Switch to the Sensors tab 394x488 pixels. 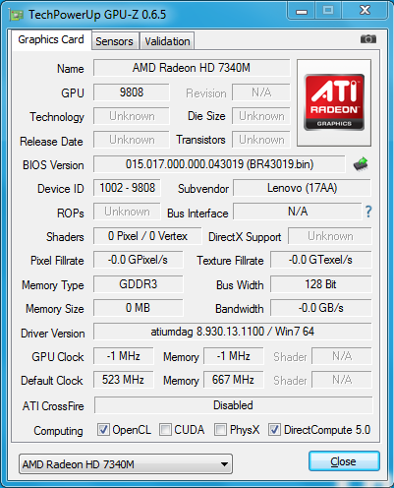(115, 41)
